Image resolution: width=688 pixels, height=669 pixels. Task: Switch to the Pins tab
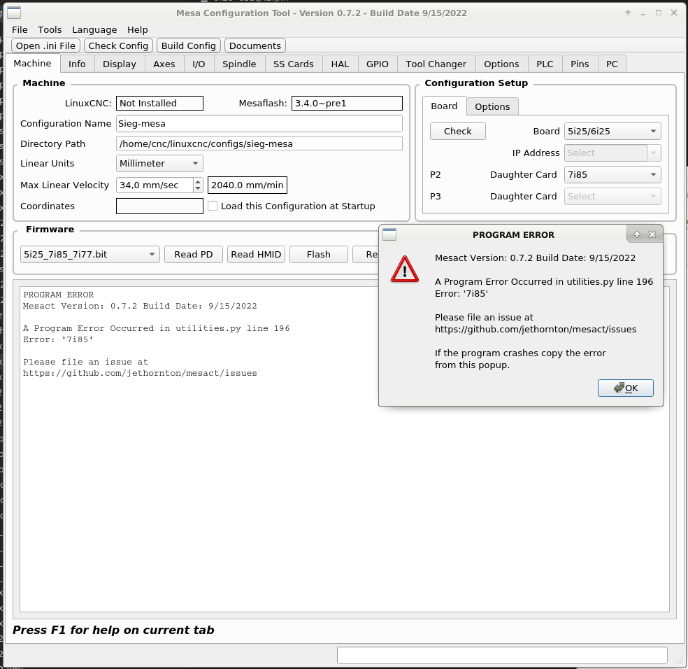pos(580,64)
